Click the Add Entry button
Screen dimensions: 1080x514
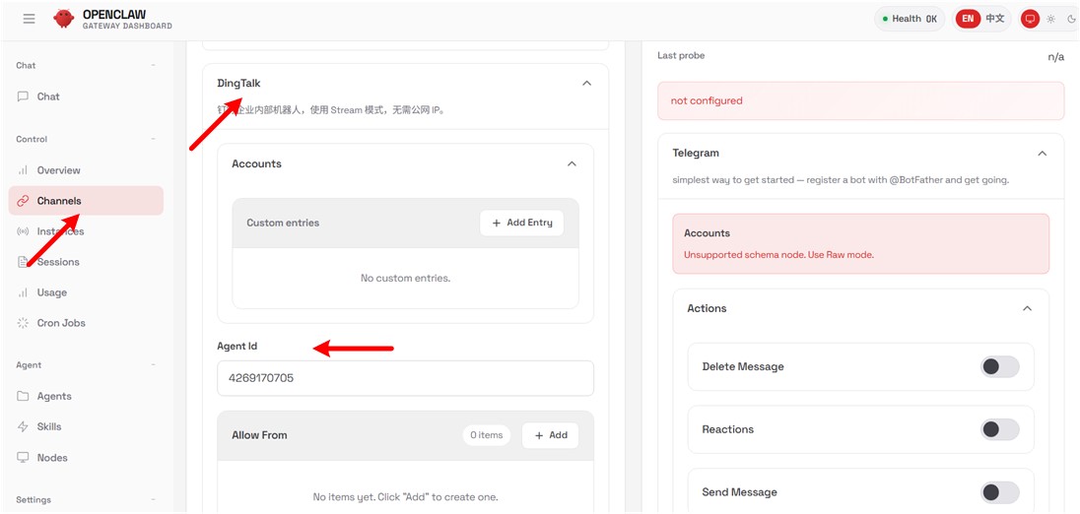click(522, 223)
